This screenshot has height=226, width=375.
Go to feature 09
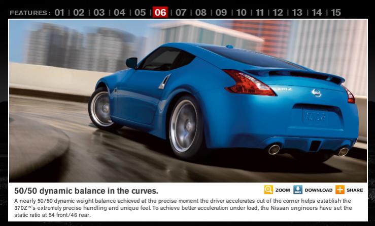(221, 13)
